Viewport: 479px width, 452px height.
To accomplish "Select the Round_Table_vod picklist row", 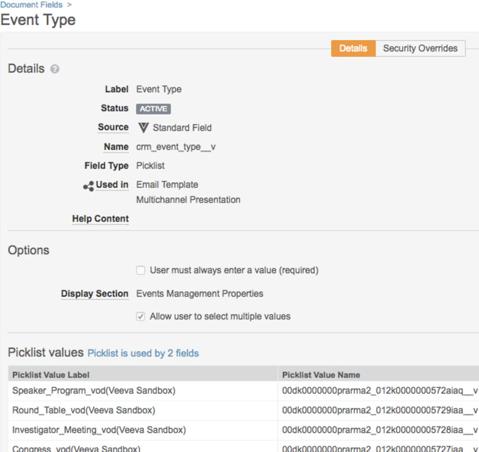I will 84,410.
